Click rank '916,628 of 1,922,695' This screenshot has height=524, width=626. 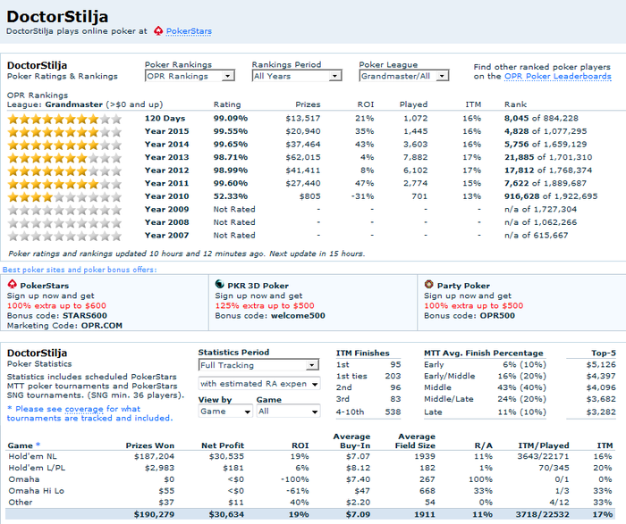tap(551, 196)
